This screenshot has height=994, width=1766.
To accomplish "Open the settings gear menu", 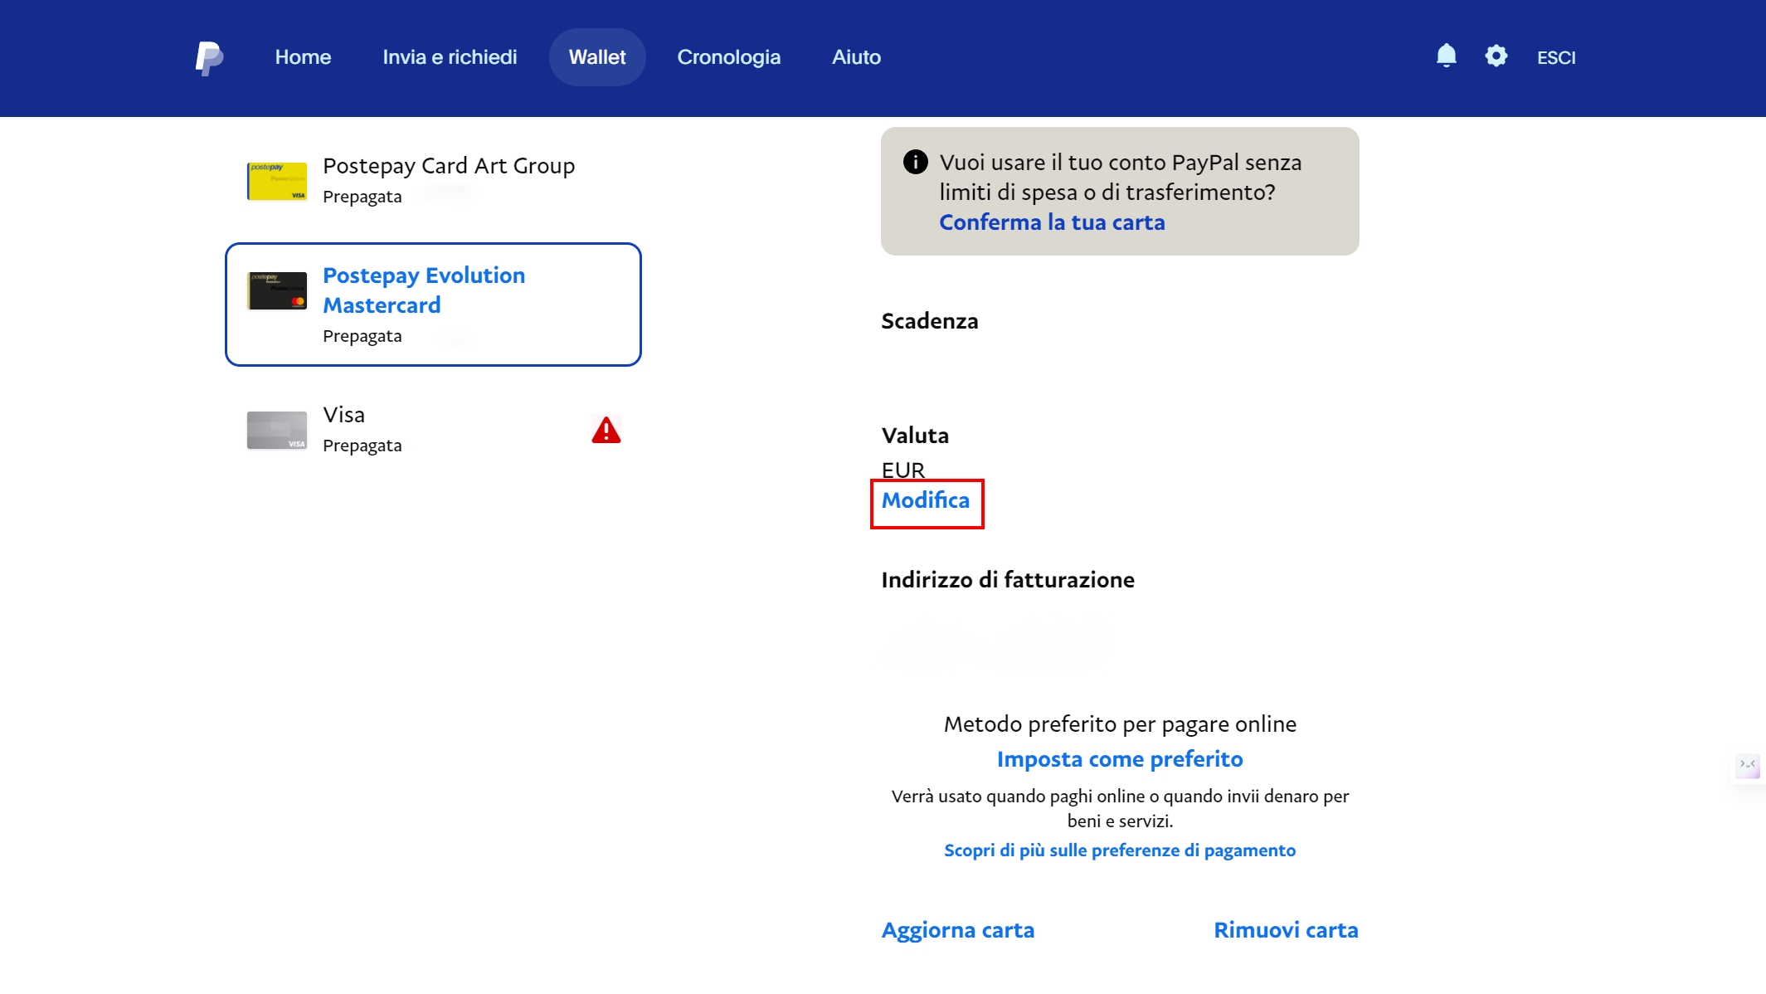I will (1496, 56).
